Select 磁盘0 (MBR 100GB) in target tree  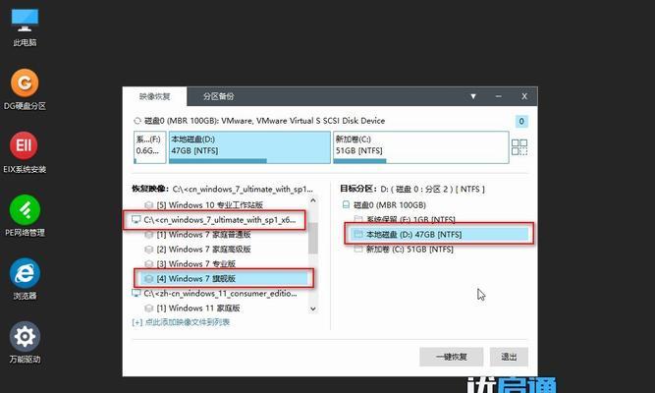pyautogui.click(x=389, y=205)
